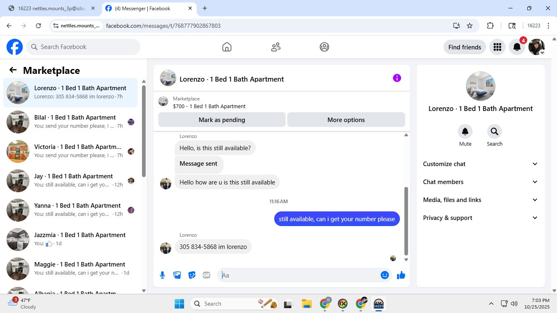Open Jay 1 Bed 1 Bath conversation
This screenshot has height=313, width=557.
coord(71,181)
